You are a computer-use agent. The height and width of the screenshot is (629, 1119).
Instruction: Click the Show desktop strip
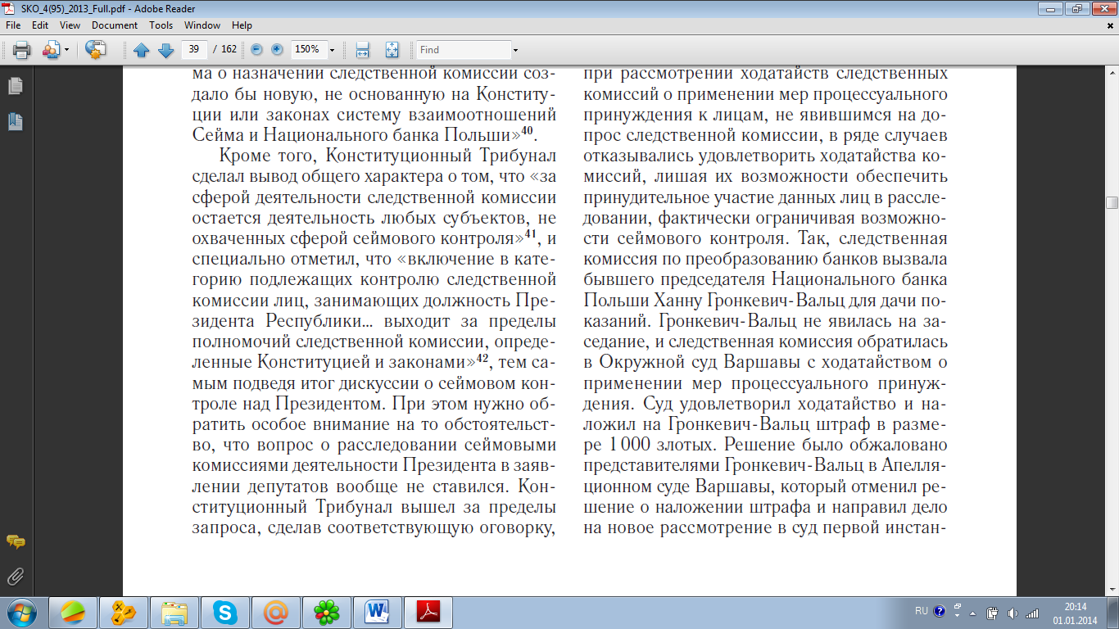point(1113,613)
